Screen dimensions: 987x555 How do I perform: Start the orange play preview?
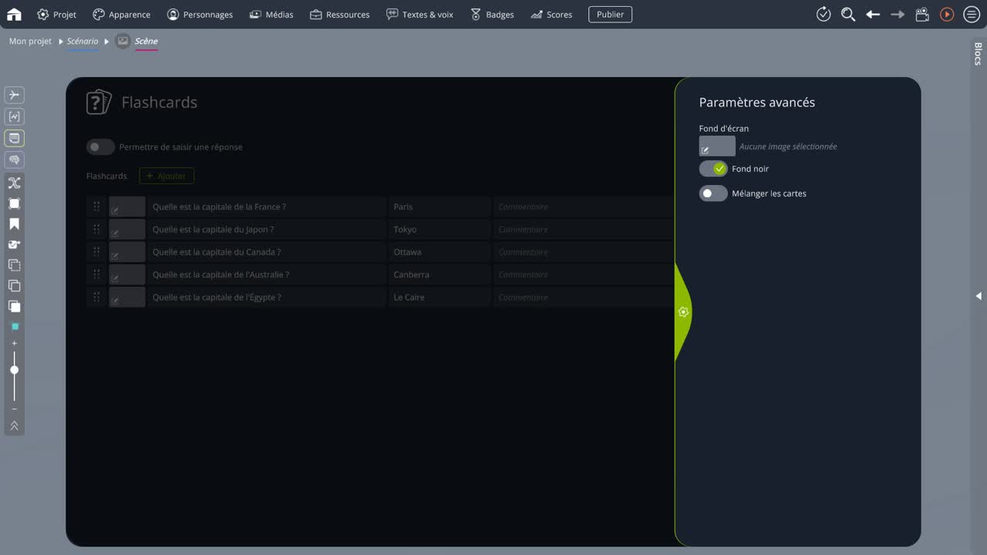[x=947, y=14]
